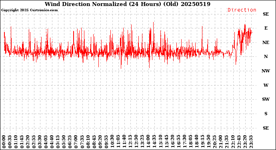276x150 pixels.
Task: Click the 00:35 time label
Action: tap(10, 142)
